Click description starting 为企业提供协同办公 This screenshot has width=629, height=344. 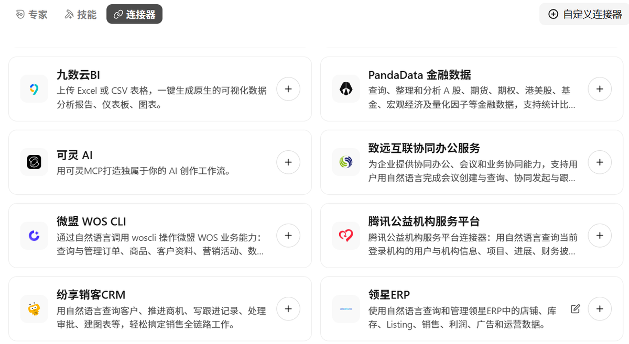pyautogui.click(x=473, y=171)
